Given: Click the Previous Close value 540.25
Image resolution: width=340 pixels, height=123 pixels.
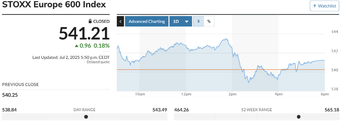Looking at the screenshot, I should point(10,95).
